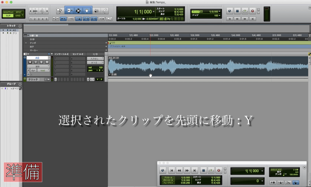This screenshot has height=187, width=311.
Task: Click horizontal zoom-out left arrow
Action: tap(30, 11)
